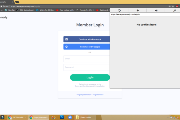180x120 pixels.
Task: Click the saved password key icon
Action: [x=170, y=6]
